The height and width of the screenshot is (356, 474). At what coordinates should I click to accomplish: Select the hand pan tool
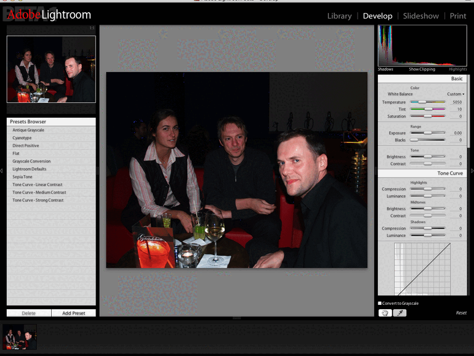point(385,313)
